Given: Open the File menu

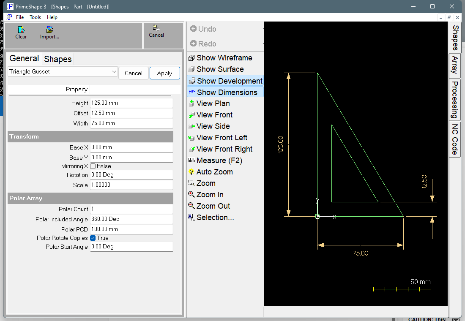Looking at the screenshot, I should click(x=20, y=17).
